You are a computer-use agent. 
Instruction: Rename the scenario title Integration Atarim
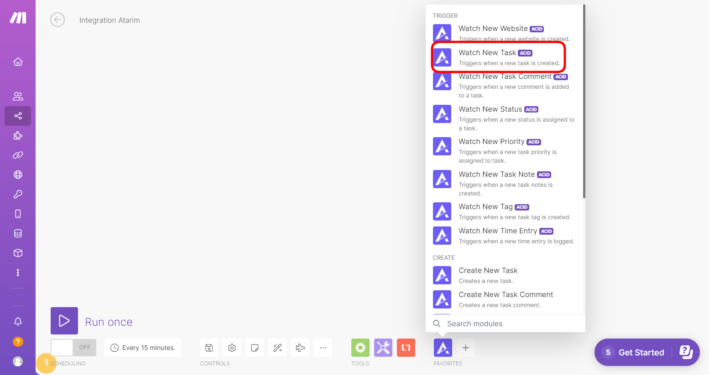pos(109,20)
